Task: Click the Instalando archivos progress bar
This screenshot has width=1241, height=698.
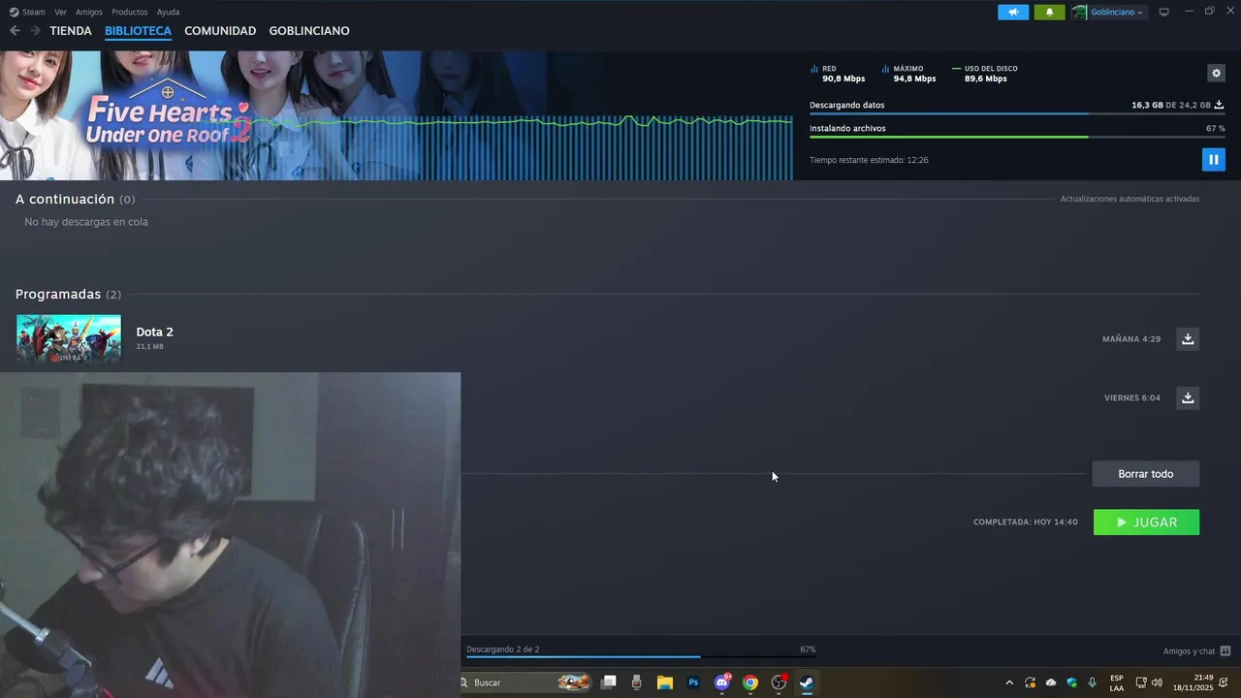Action: click(1017, 137)
